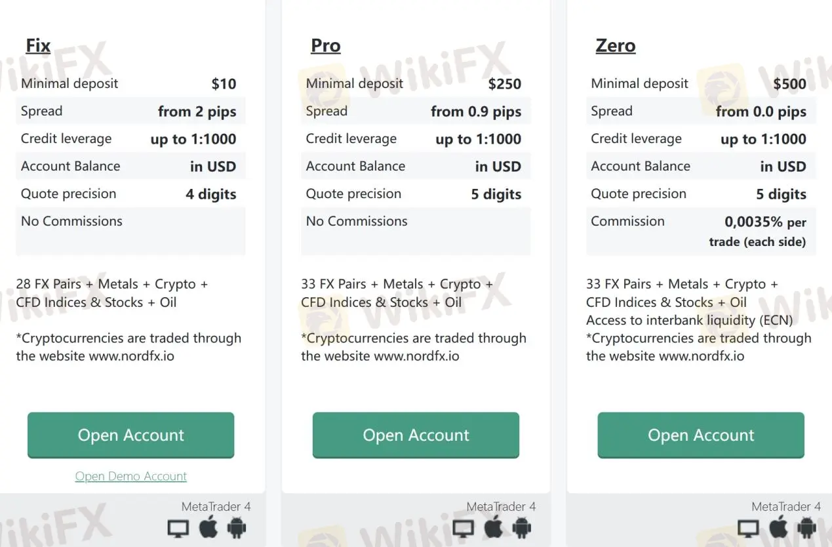Image resolution: width=832 pixels, height=547 pixels.
Task: Open Account for the Pro plan
Action: coord(416,435)
